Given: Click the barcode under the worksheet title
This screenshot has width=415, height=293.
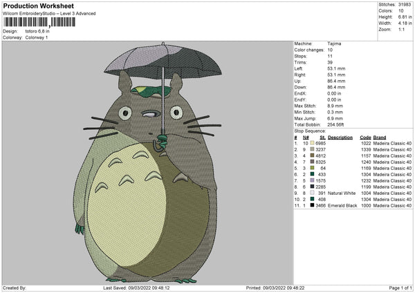Looking at the screenshot, I should (39, 22).
